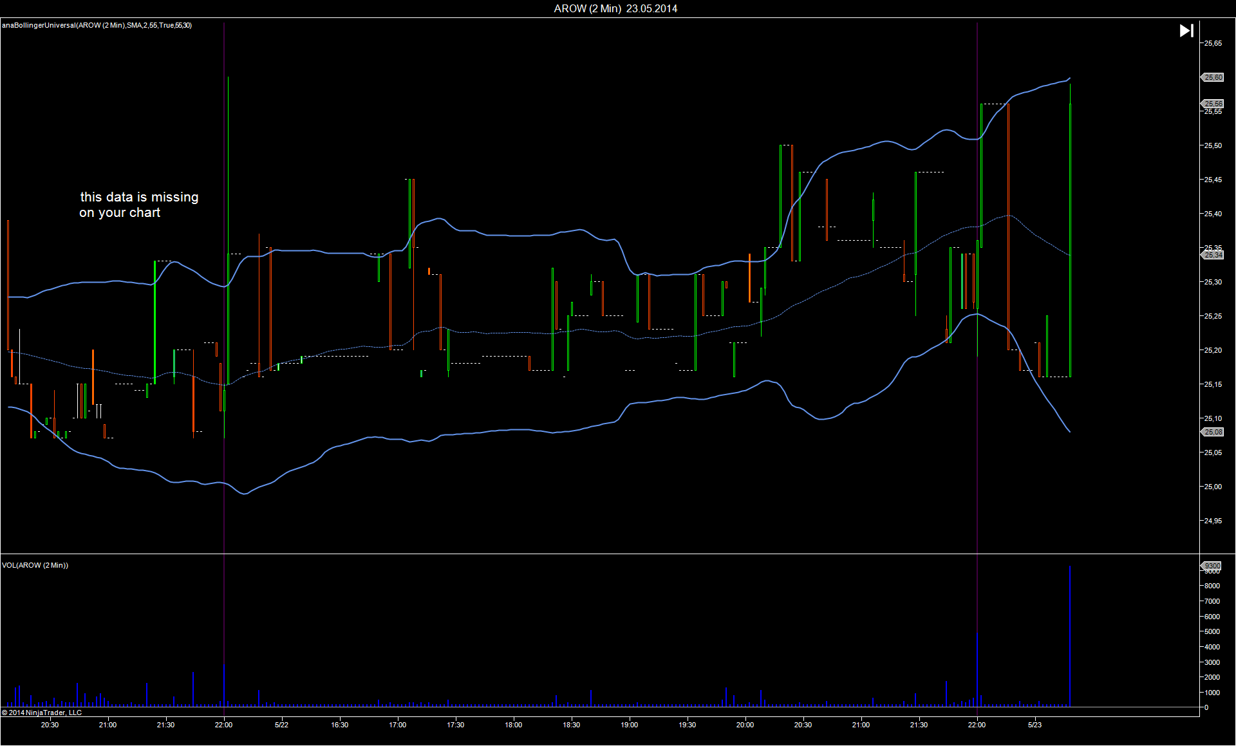Click the 25,25 price axis label
Image resolution: width=1236 pixels, height=746 pixels.
point(1213,316)
